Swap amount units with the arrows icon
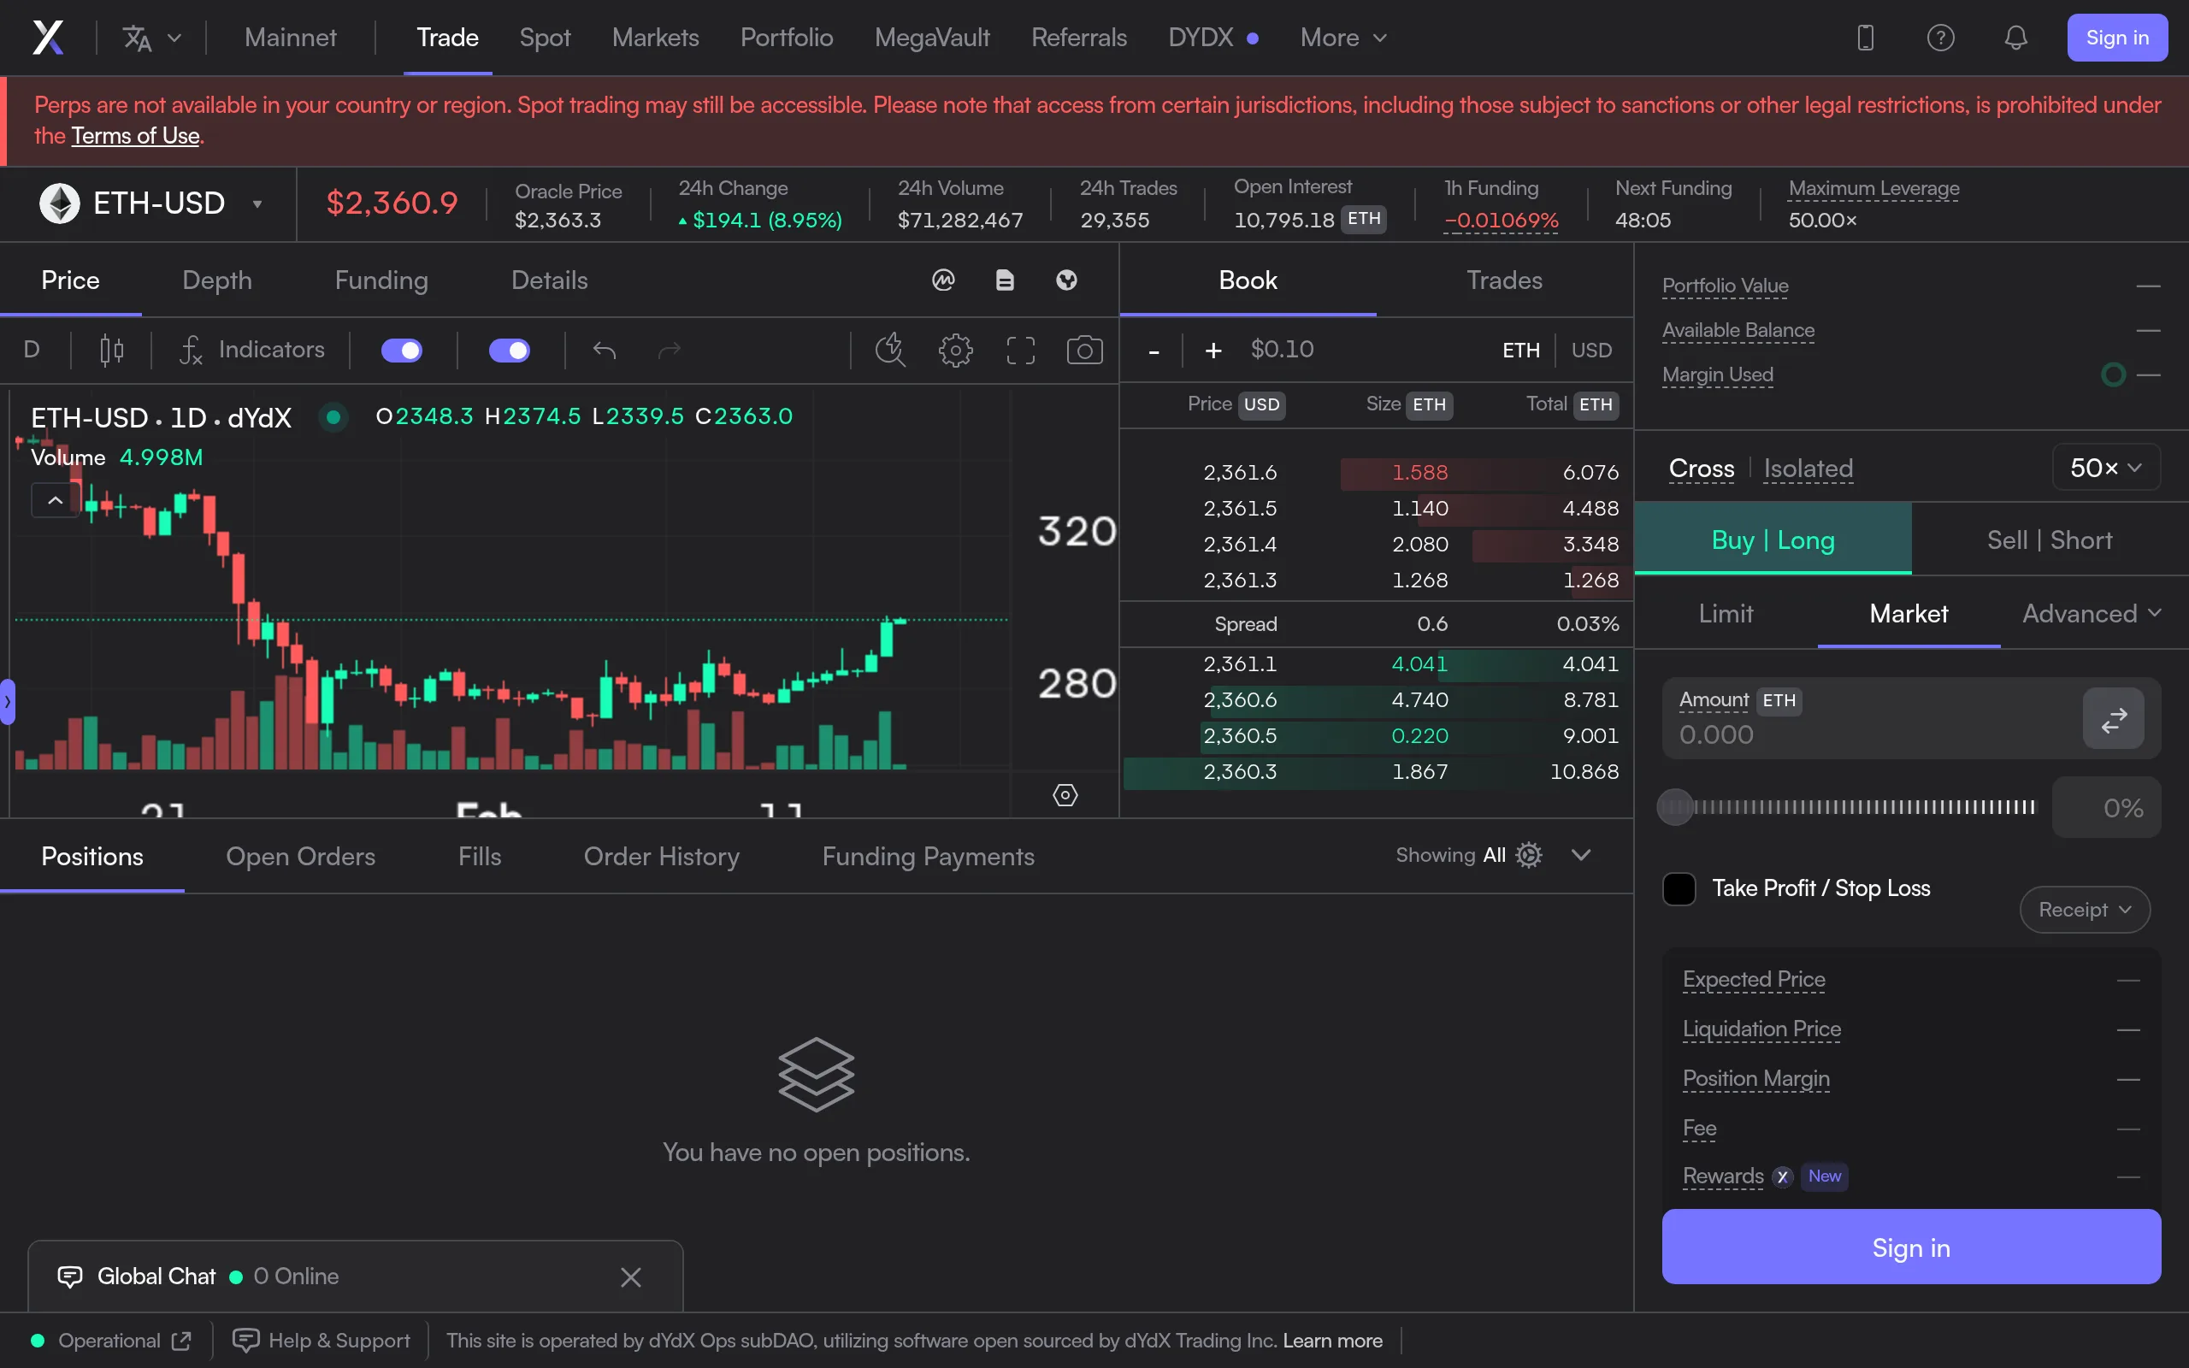The height and width of the screenshot is (1368, 2189). [x=2114, y=718]
